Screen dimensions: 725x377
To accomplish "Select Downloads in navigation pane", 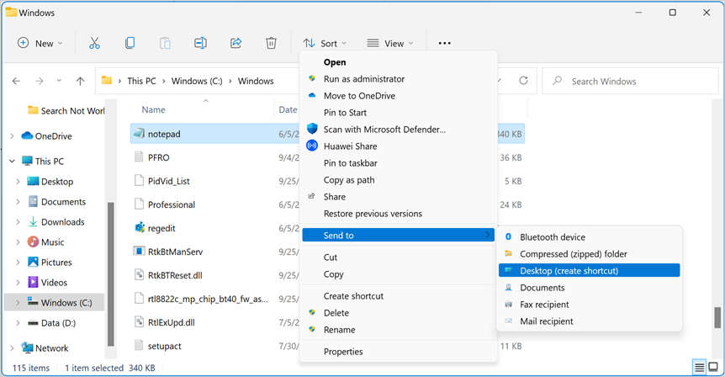I will [x=63, y=222].
